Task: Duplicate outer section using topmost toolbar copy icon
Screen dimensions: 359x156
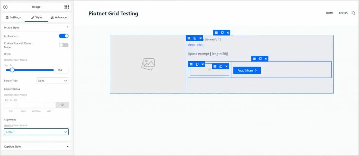Action: (222, 33)
